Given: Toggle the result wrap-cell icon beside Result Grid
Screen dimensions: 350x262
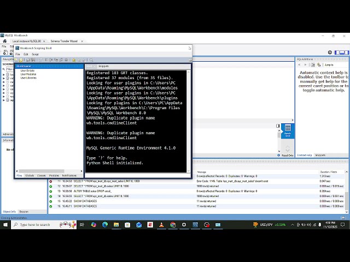Looking at the screenshot, I should point(278,126).
